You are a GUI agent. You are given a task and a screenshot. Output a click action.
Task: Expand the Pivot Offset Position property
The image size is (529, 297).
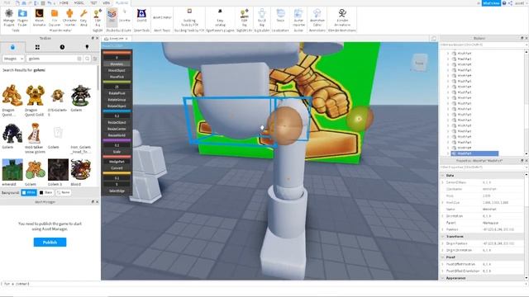(443, 264)
